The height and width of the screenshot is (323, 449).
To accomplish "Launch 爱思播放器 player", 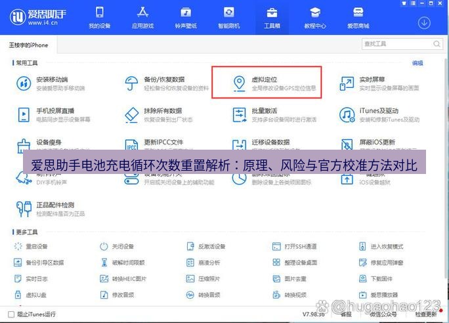I will tap(378, 295).
